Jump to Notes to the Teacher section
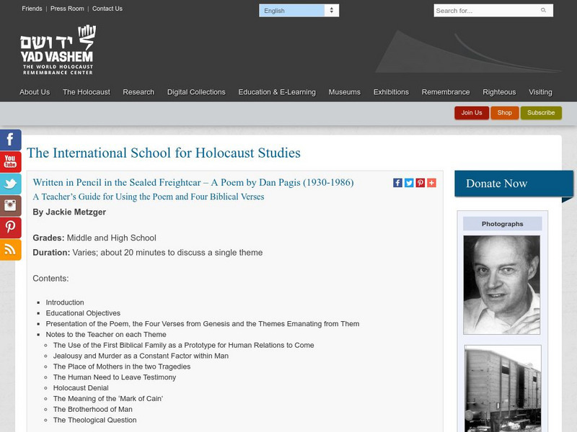The image size is (577, 432). tap(106, 334)
